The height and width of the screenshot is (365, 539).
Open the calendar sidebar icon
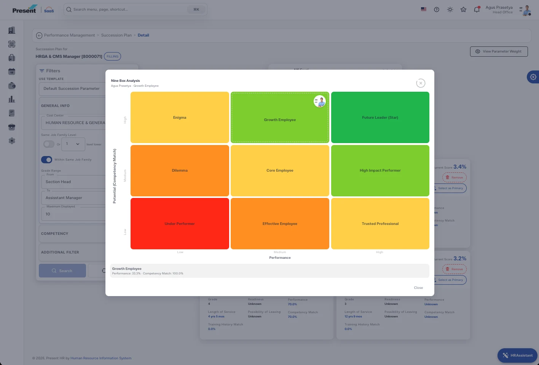12,72
